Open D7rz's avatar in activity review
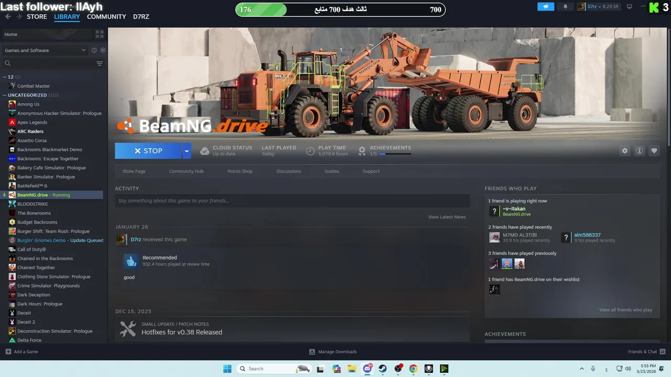This screenshot has width=671, height=377. (121, 239)
